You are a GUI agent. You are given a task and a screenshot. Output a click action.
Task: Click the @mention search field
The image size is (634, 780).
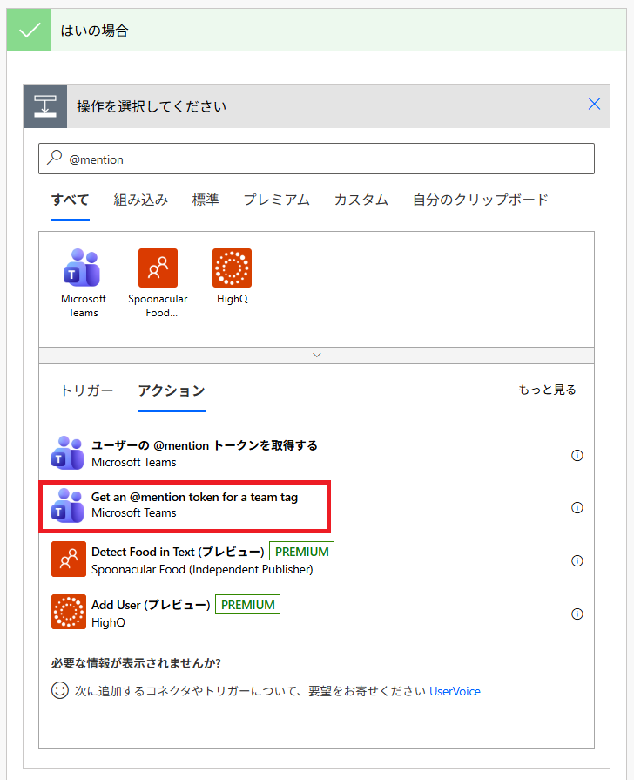(x=316, y=159)
